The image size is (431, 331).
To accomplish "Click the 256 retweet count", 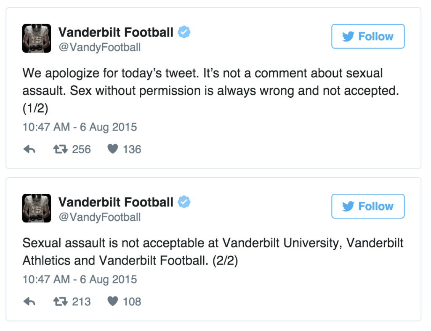I will [81, 149].
